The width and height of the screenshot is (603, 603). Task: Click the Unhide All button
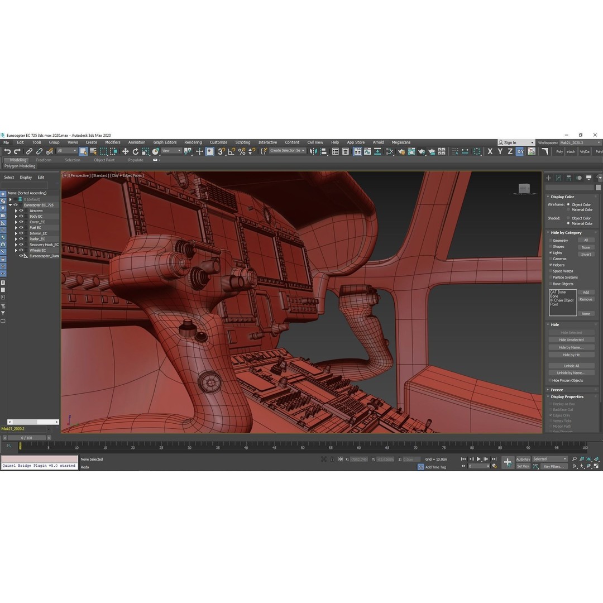pos(571,366)
